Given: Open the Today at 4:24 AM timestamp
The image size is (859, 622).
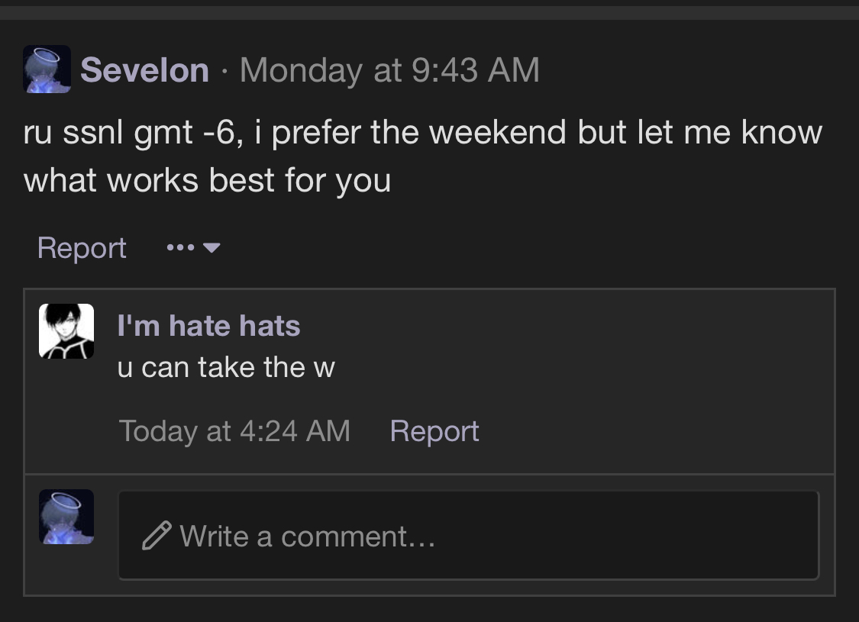Looking at the screenshot, I should pyautogui.click(x=234, y=431).
